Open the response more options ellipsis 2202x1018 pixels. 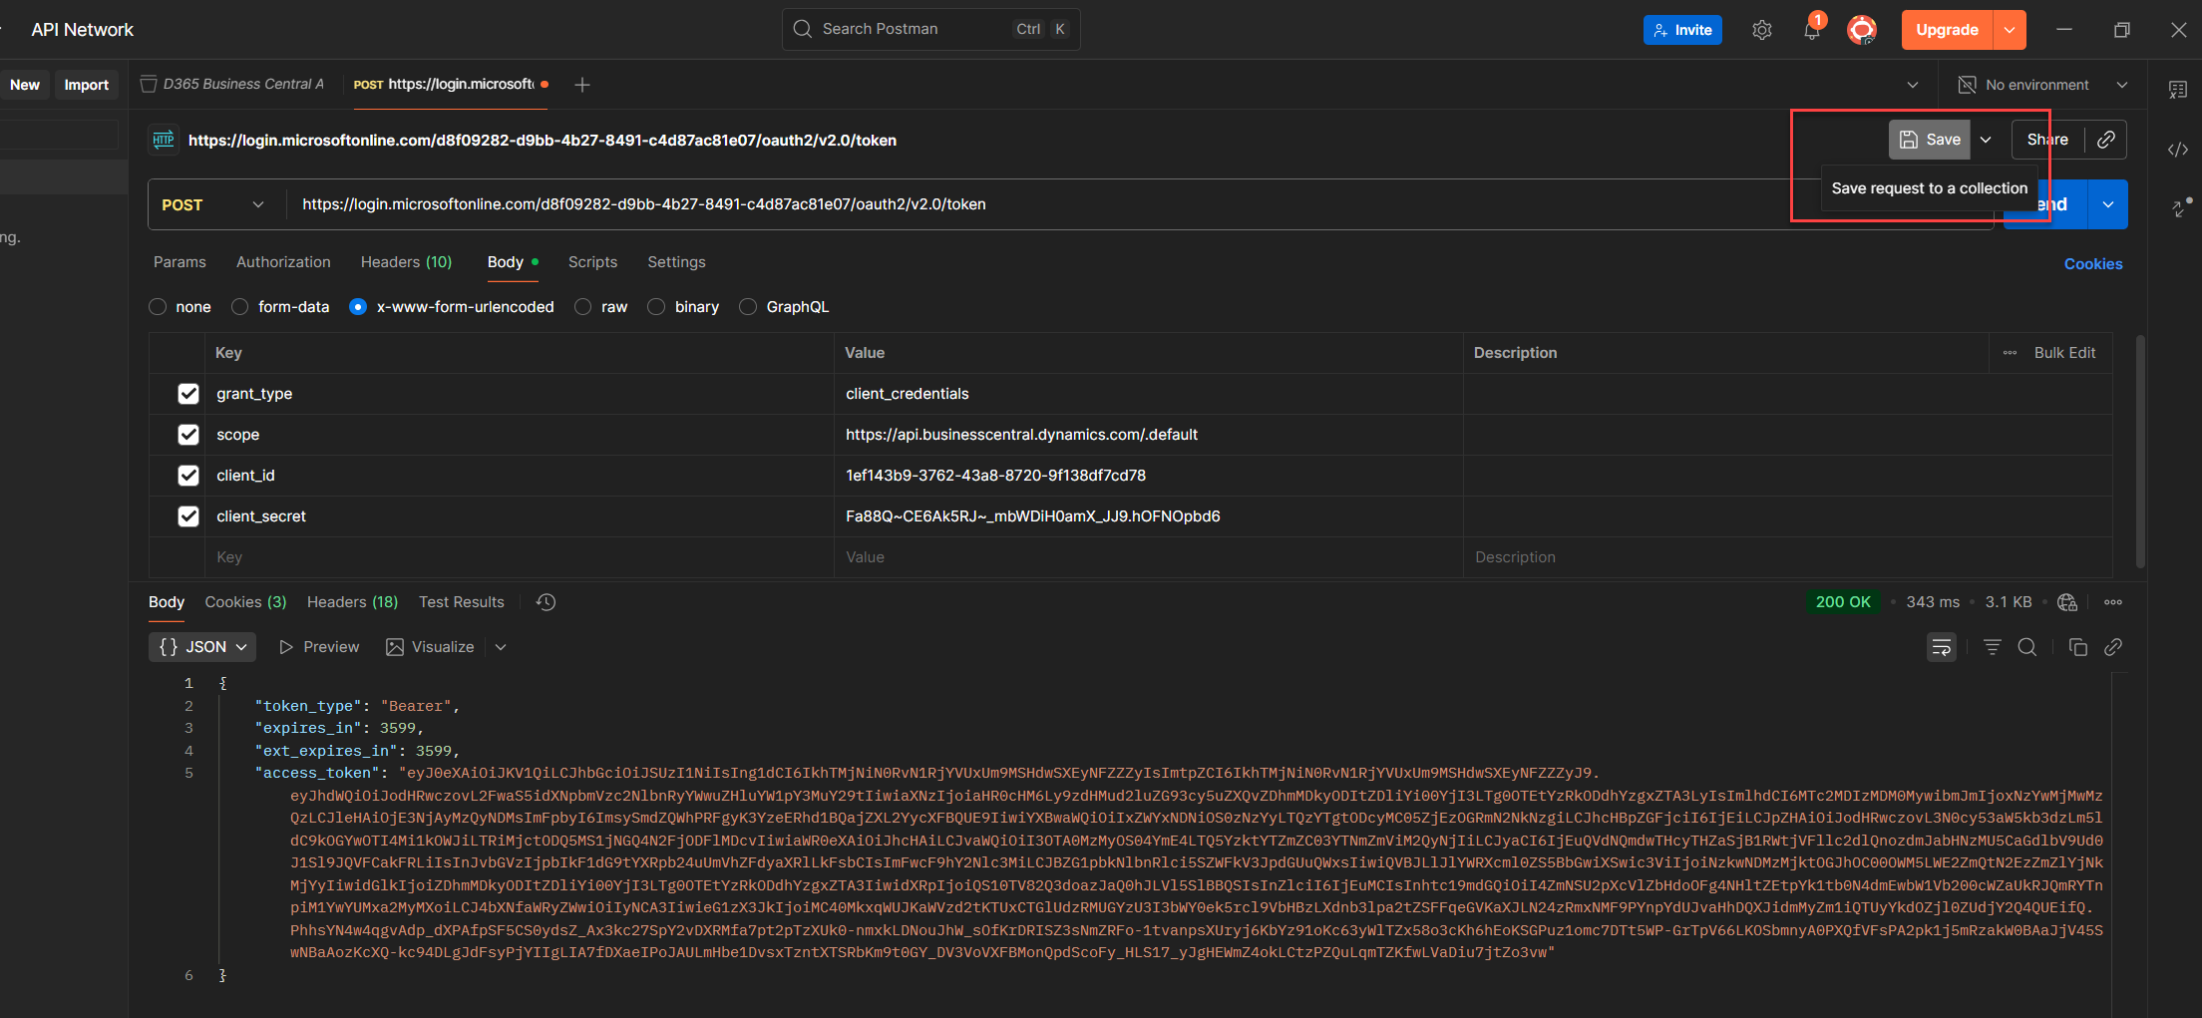pos(2113,602)
